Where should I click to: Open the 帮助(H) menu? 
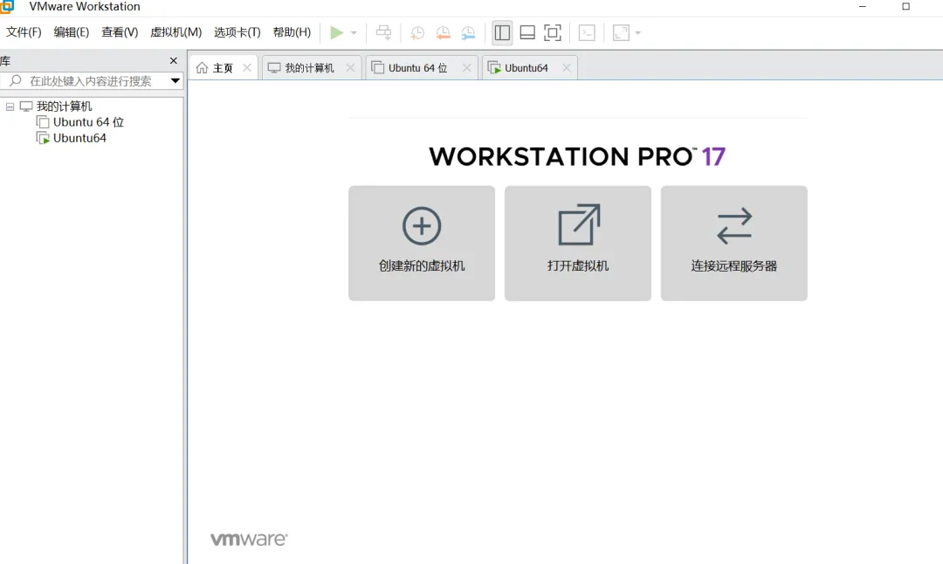click(292, 32)
